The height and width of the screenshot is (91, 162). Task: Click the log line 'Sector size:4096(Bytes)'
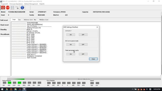click(35, 25)
